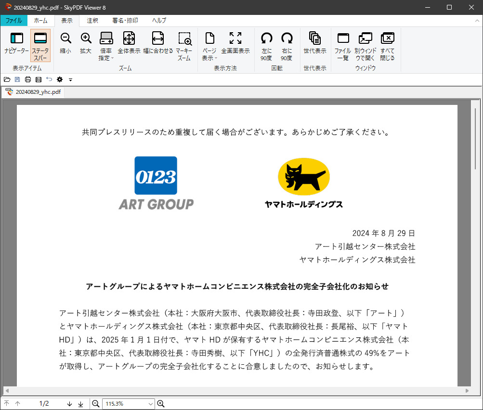
Task: Switch to the 注釈 ribbon tab
Action: [x=92, y=20]
